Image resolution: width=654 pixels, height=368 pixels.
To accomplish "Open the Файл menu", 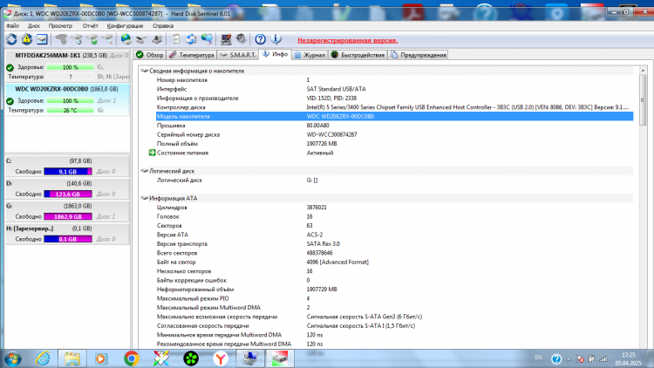I will click(x=12, y=26).
